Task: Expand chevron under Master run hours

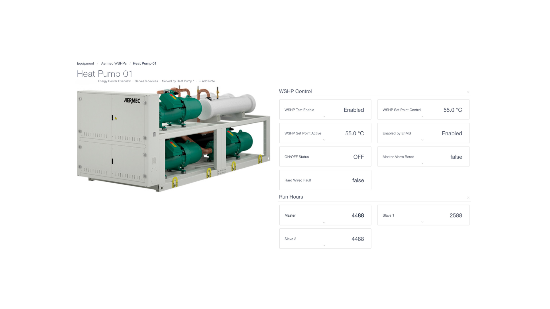Action: pyautogui.click(x=324, y=223)
